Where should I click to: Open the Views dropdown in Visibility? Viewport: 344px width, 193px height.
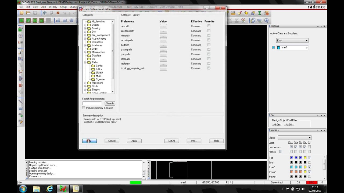[294, 138]
